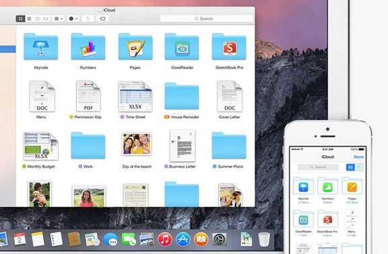Viewport: 388px width, 254px height.
Task: Click the document stack in the Dock
Action: click(x=247, y=239)
